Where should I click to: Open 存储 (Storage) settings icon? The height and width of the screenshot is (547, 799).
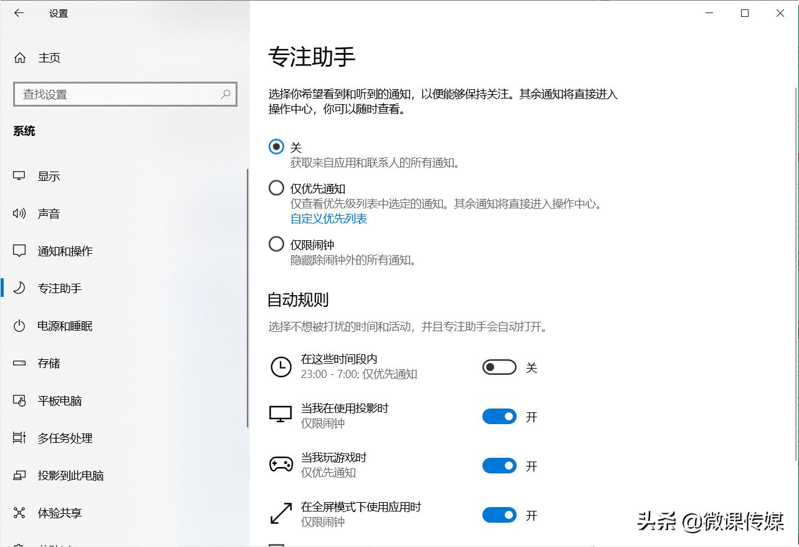(x=19, y=363)
